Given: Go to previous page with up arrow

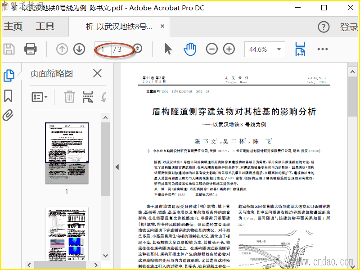Looking at the screenshot, I should pos(62,49).
